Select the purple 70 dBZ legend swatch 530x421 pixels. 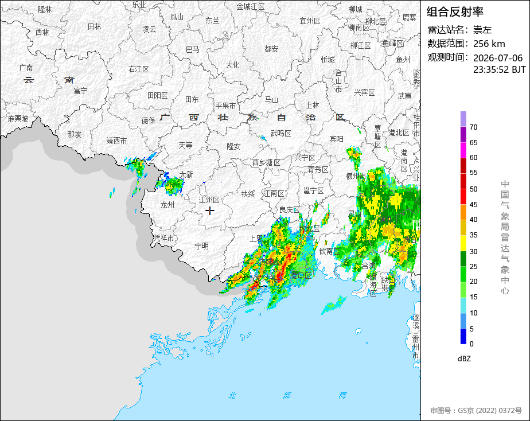(x=463, y=119)
